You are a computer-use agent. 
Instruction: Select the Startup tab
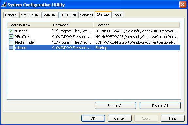(103, 14)
